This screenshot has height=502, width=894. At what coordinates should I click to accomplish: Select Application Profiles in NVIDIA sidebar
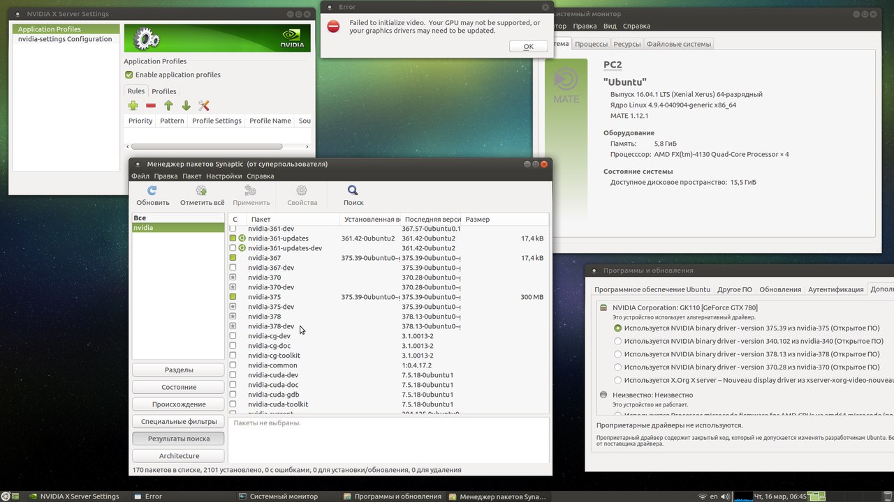[x=66, y=29]
